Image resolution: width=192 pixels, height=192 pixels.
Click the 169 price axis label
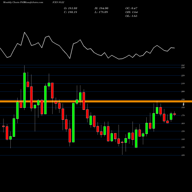[x=183, y=123]
